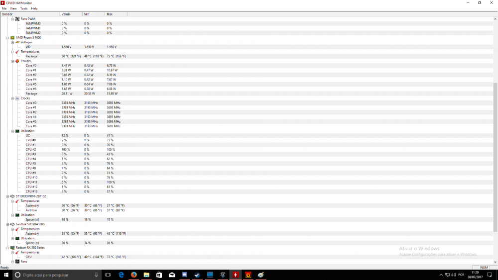Click the Ryzen Temperatures thermometer icon

pyautogui.click(x=17, y=52)
